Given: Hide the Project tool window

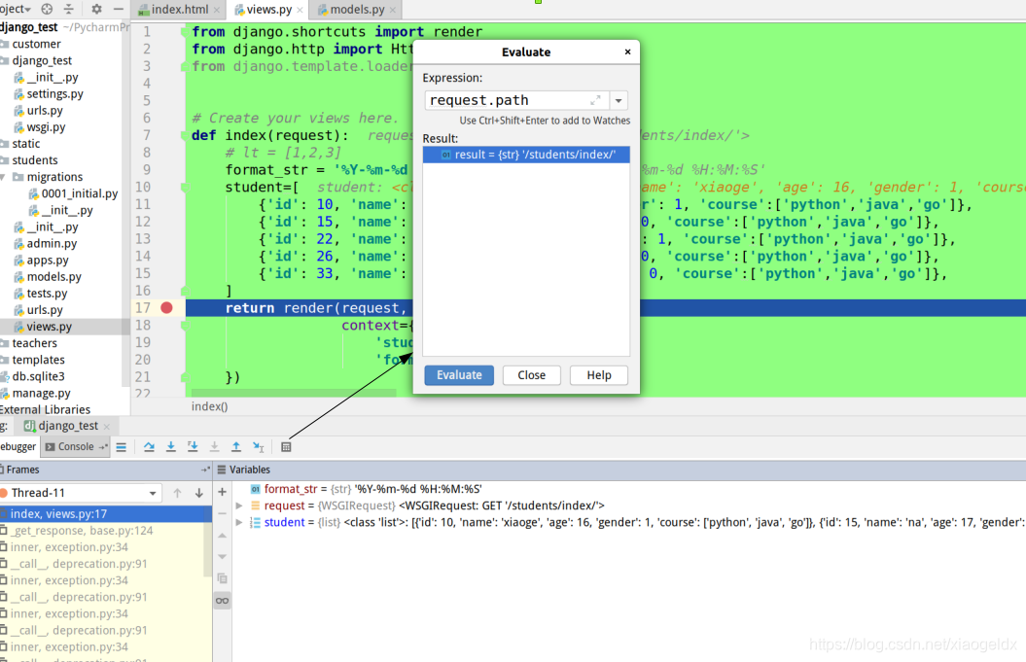Looking at the screenshot, I should coord(119,9).
